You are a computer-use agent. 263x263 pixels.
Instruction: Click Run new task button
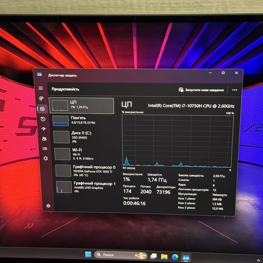tap(201, 90)
